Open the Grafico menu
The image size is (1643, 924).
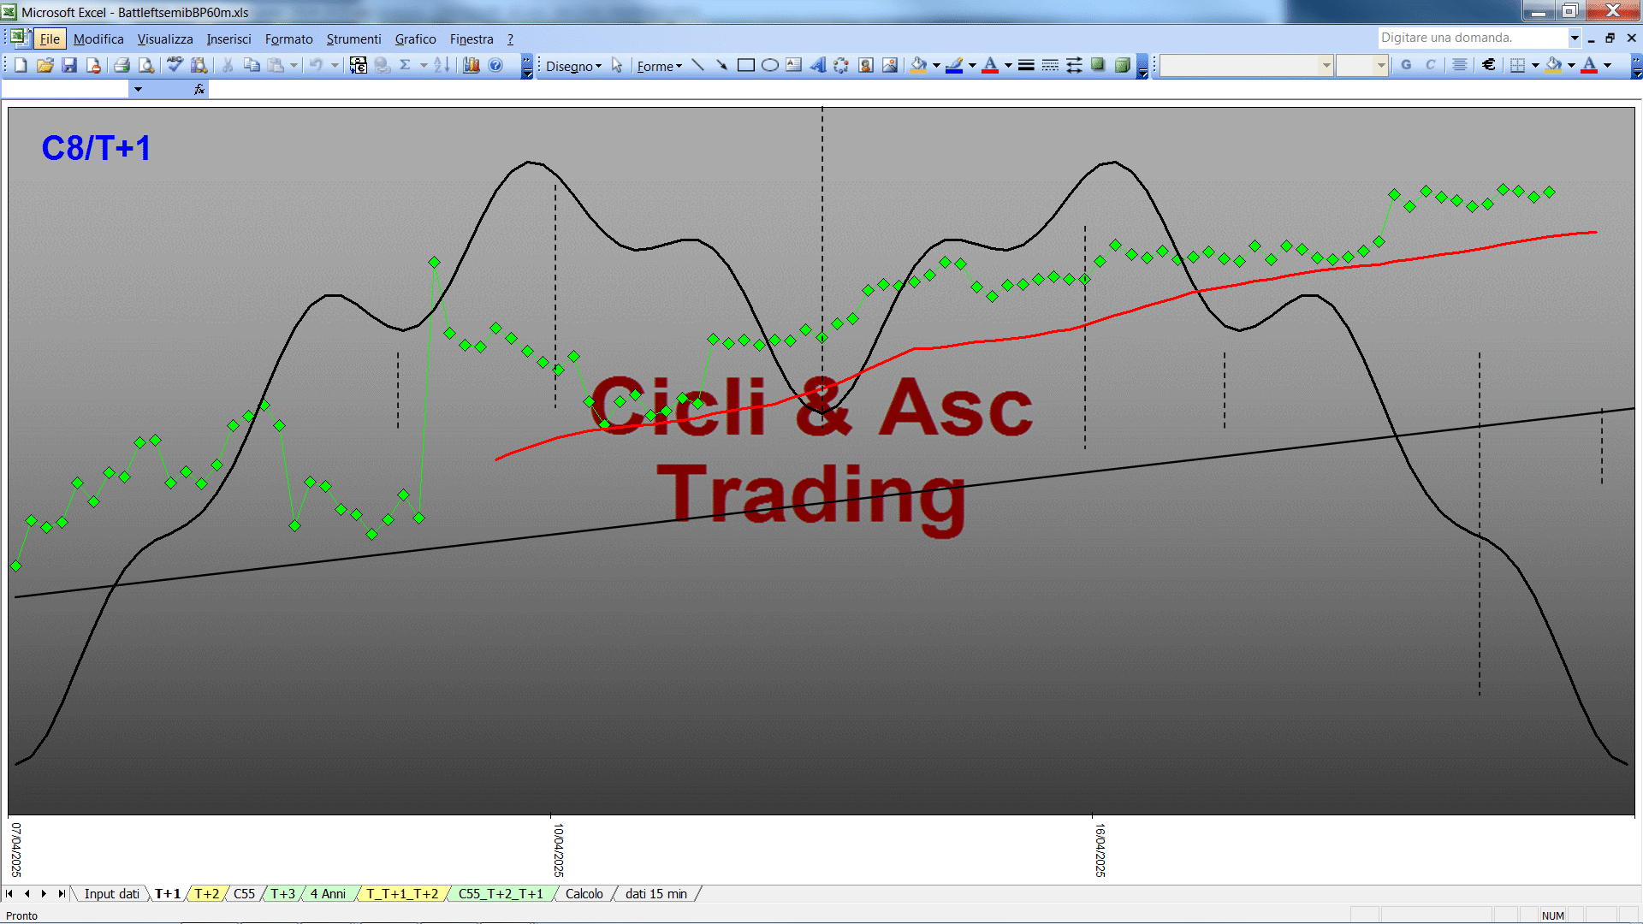click(x=415, y=39)
